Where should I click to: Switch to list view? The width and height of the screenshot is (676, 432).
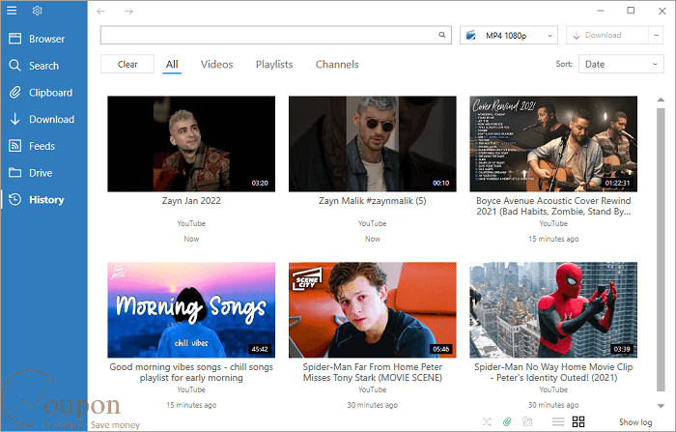pos(558,421)
